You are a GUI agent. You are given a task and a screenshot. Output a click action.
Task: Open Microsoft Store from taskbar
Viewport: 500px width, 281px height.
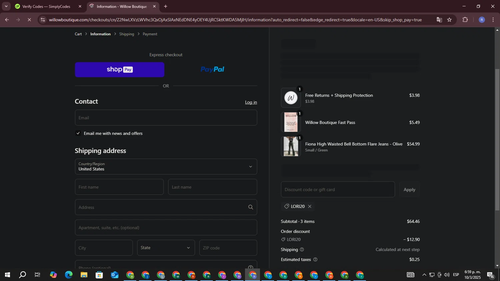pos(99,275)
